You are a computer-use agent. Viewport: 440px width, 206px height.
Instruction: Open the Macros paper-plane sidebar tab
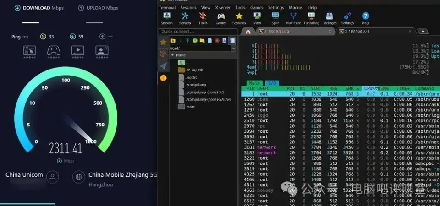coord(163,66)
